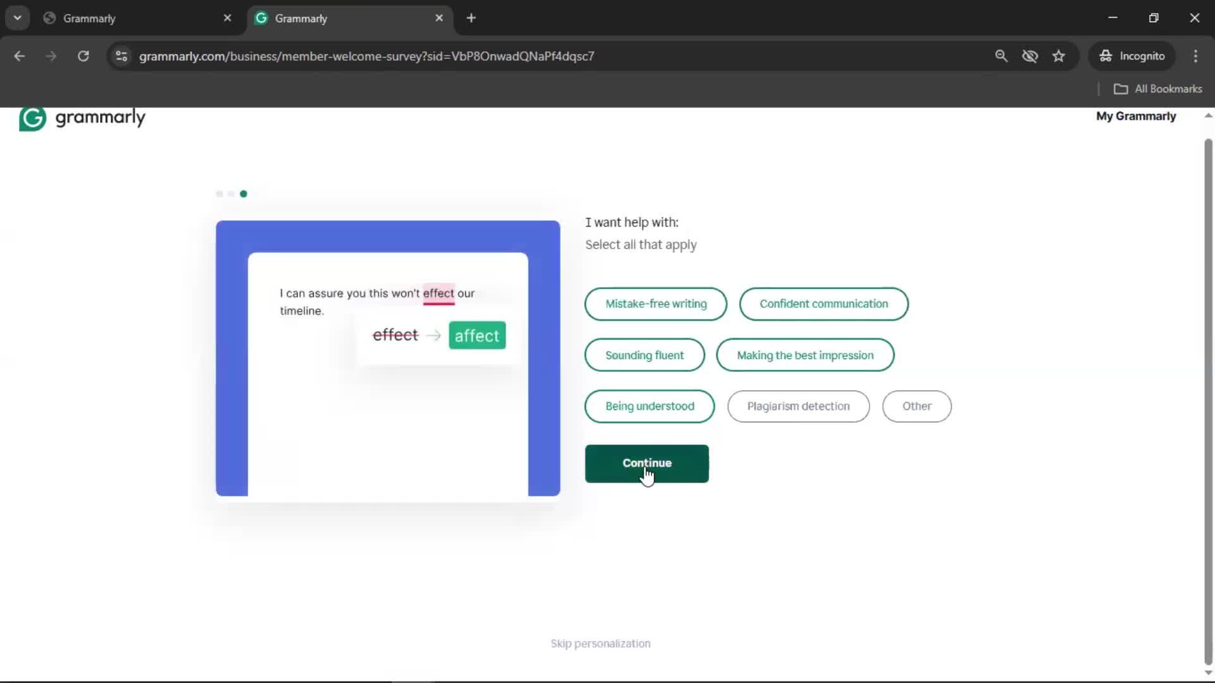
Task: Bookmark this page with star icon
Action: [1059, 56]
